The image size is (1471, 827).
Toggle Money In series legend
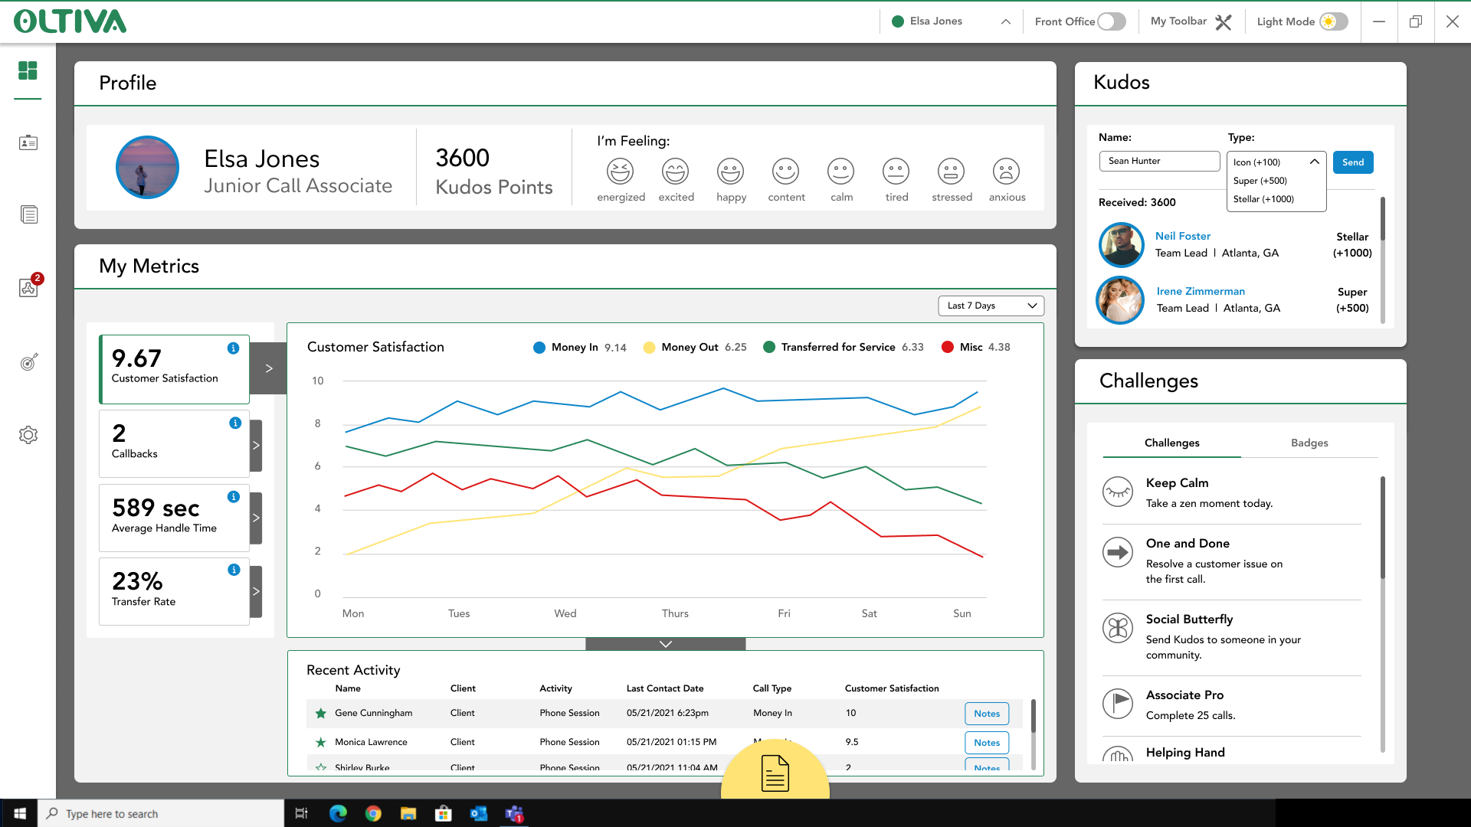tap(579, 348)
